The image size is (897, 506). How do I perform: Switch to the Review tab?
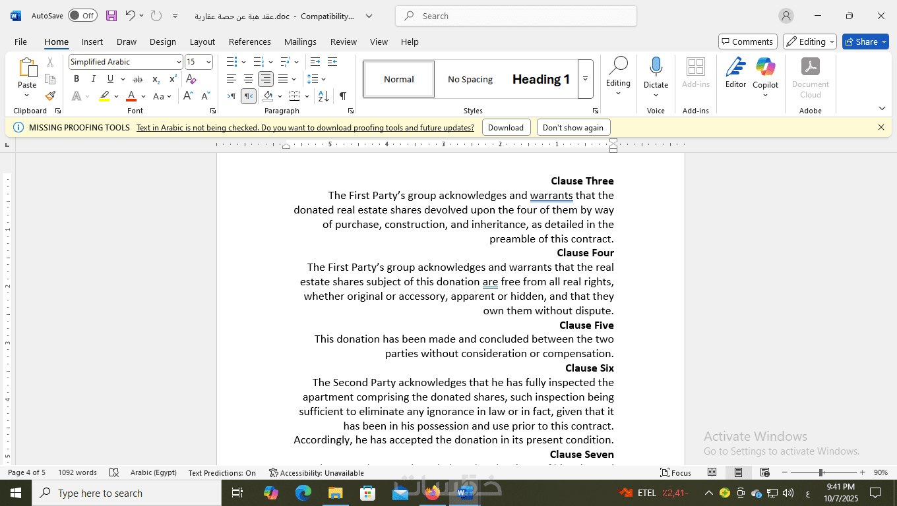(344, 42)
